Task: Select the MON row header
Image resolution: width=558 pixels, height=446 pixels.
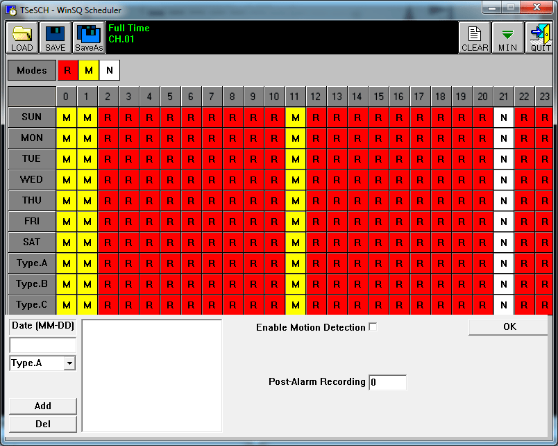Action: point(32,138)
